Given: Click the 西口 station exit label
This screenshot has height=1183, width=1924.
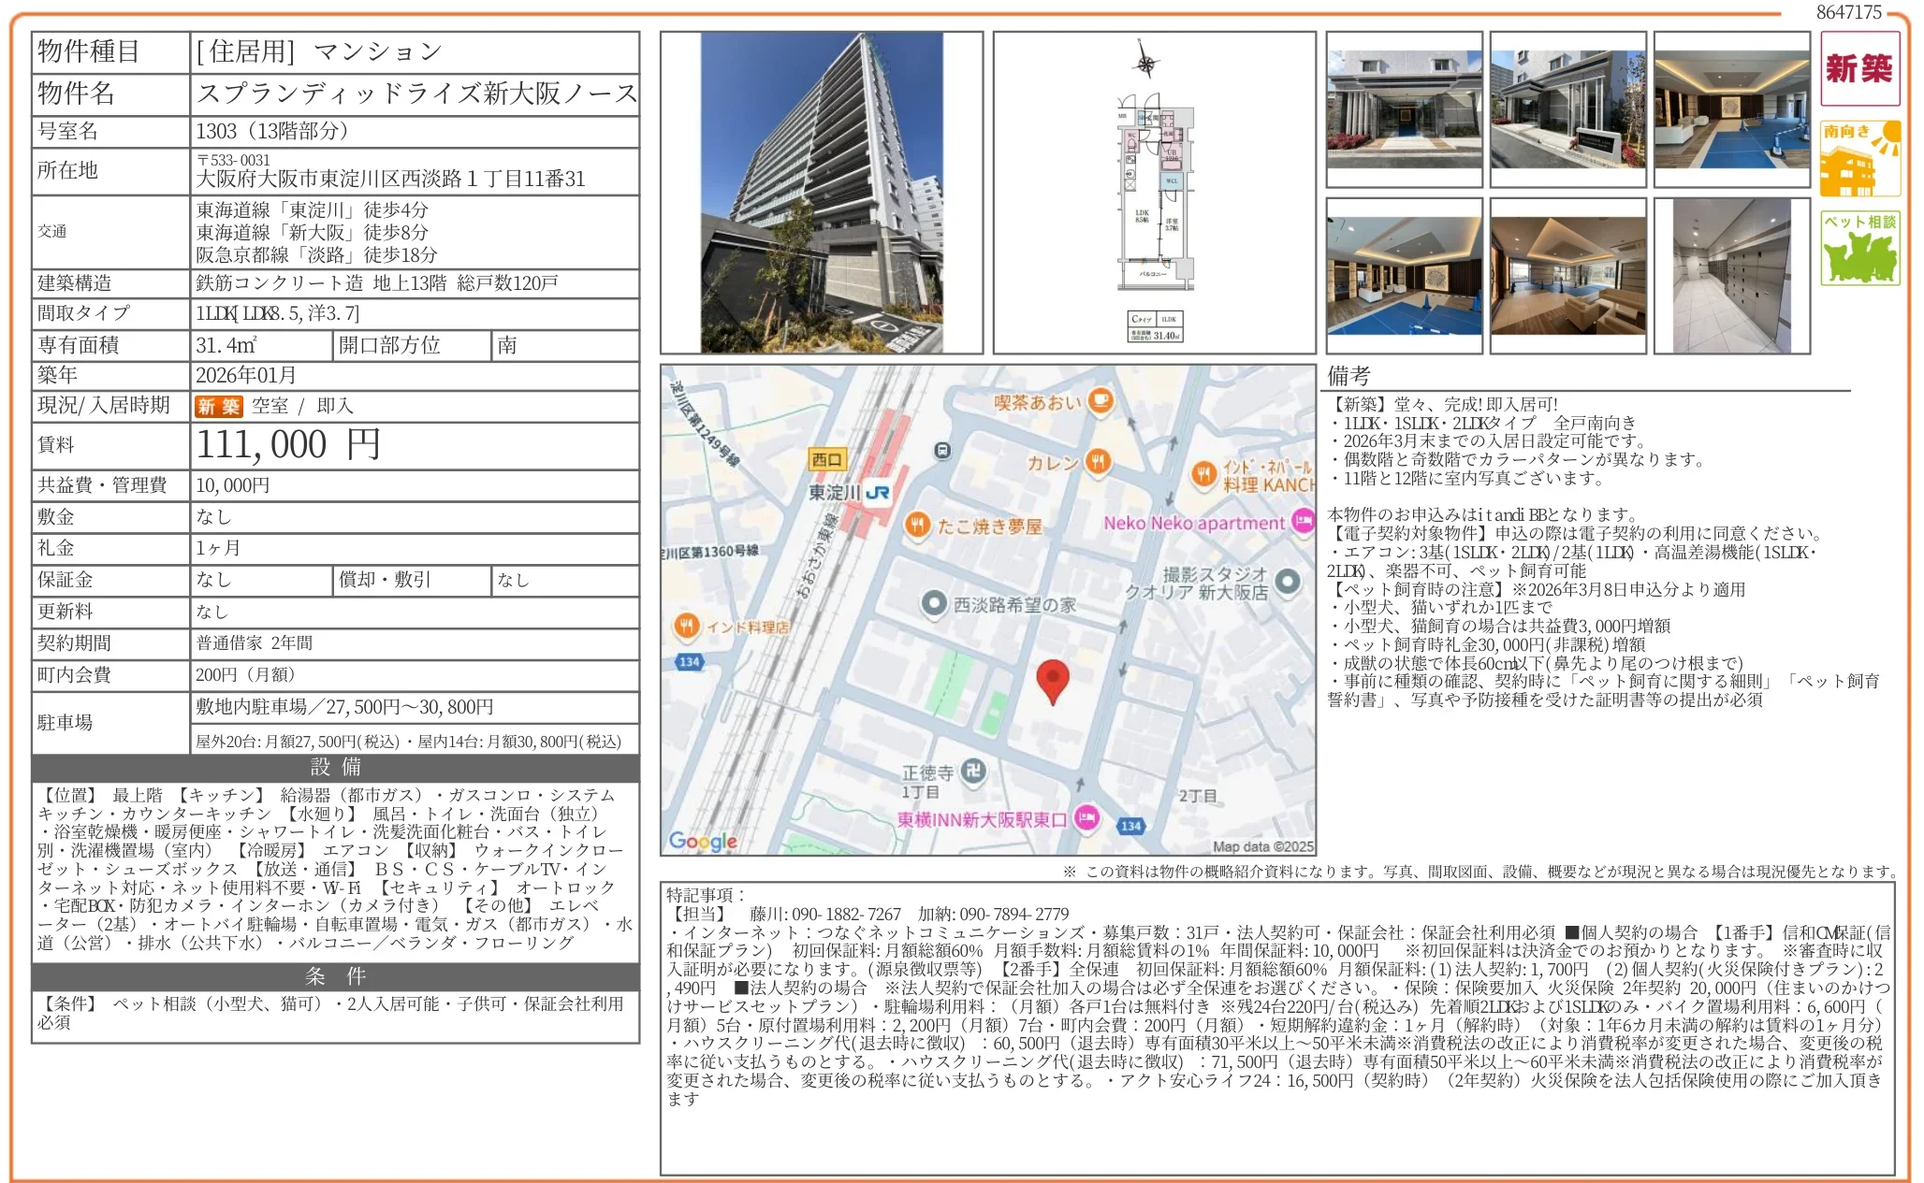Looking at the screenshot, I should tap(827, 459).
